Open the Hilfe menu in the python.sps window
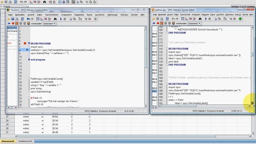 251,15
